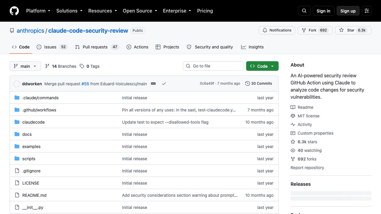381x214 pixels.
Task: Open the ddworken author link
Action: pos(32,84)
